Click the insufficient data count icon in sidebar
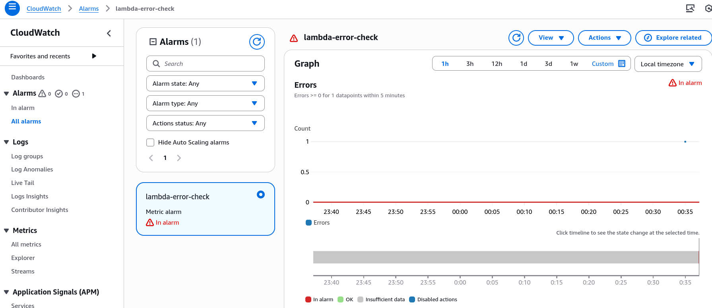712x308 pixels. (76, 94)
